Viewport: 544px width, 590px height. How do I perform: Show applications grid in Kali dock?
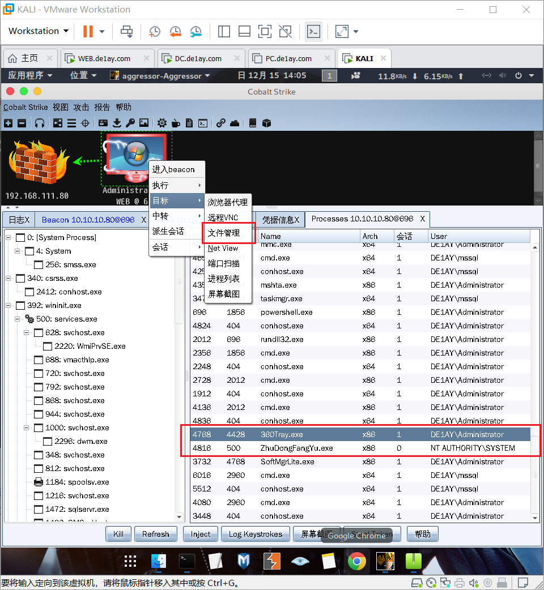click(x=130, y=561)
